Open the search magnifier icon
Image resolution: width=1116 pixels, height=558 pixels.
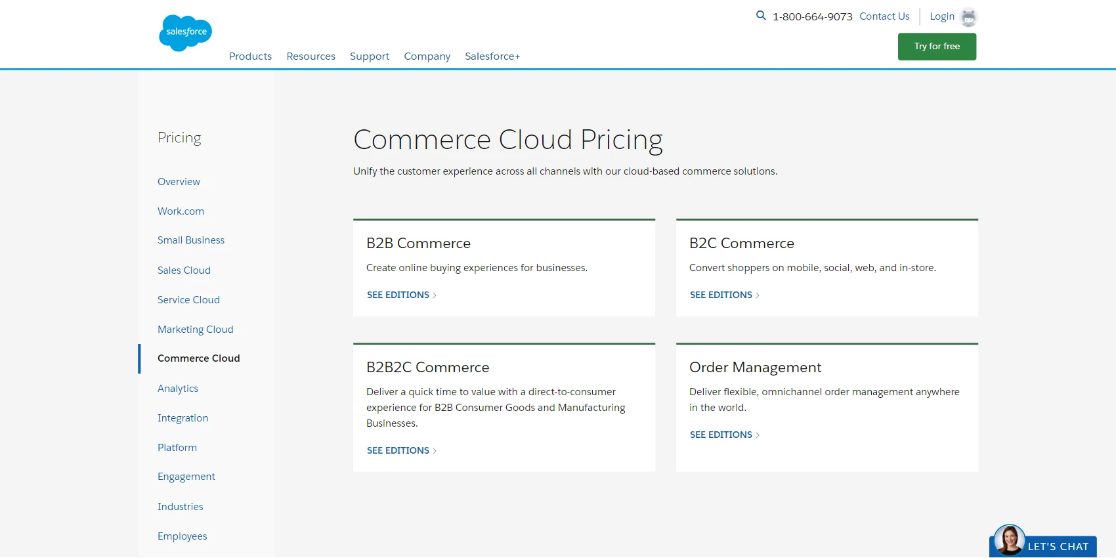(761, 15)
